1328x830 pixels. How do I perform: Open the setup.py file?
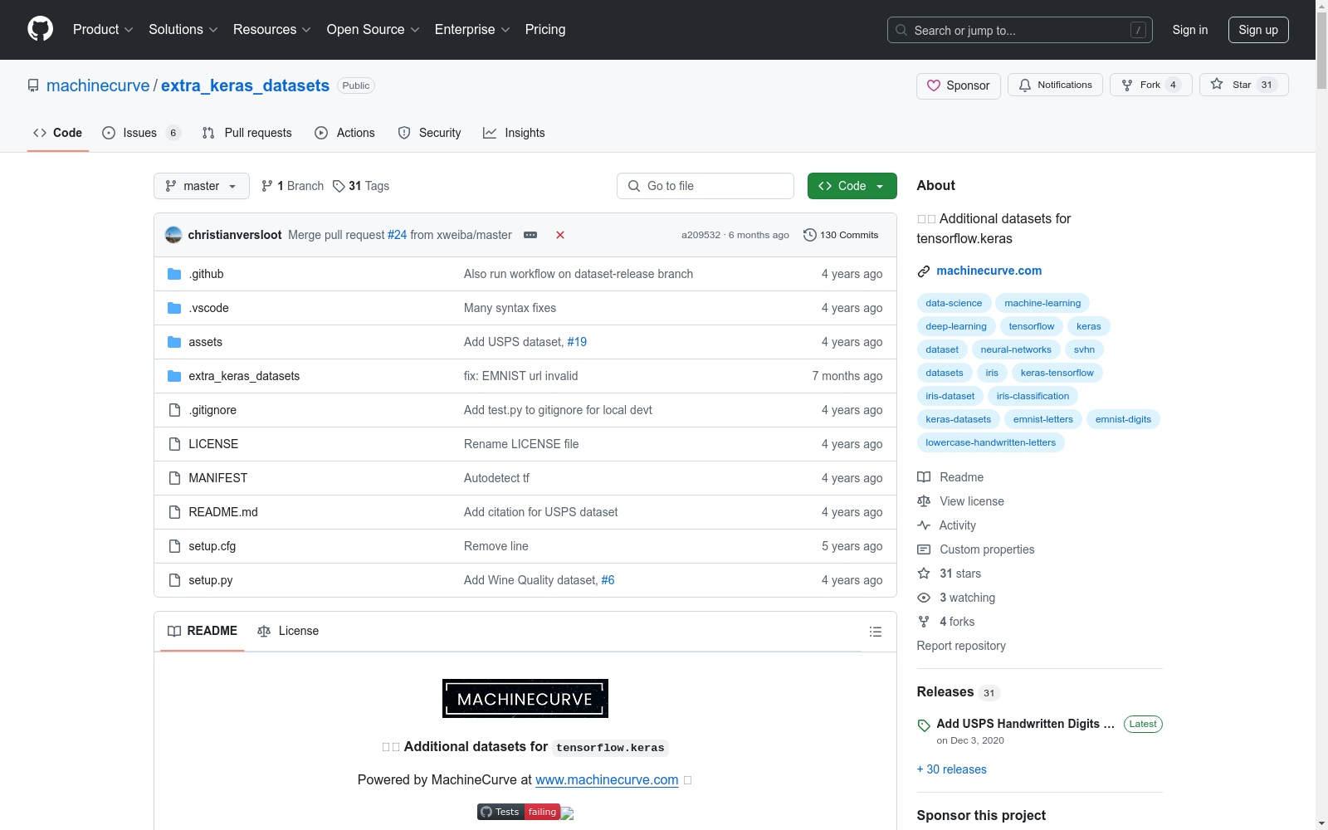click(211, 580)
